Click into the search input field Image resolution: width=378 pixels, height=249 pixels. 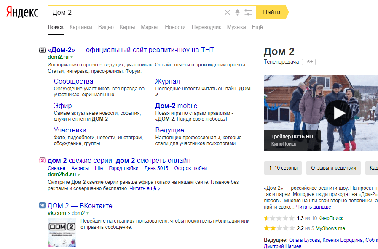click(x=135, y=13)
